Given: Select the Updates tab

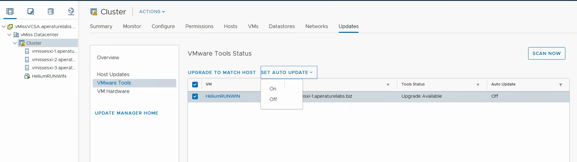Looking at the screenshot, I should click(x=348, y=26).
